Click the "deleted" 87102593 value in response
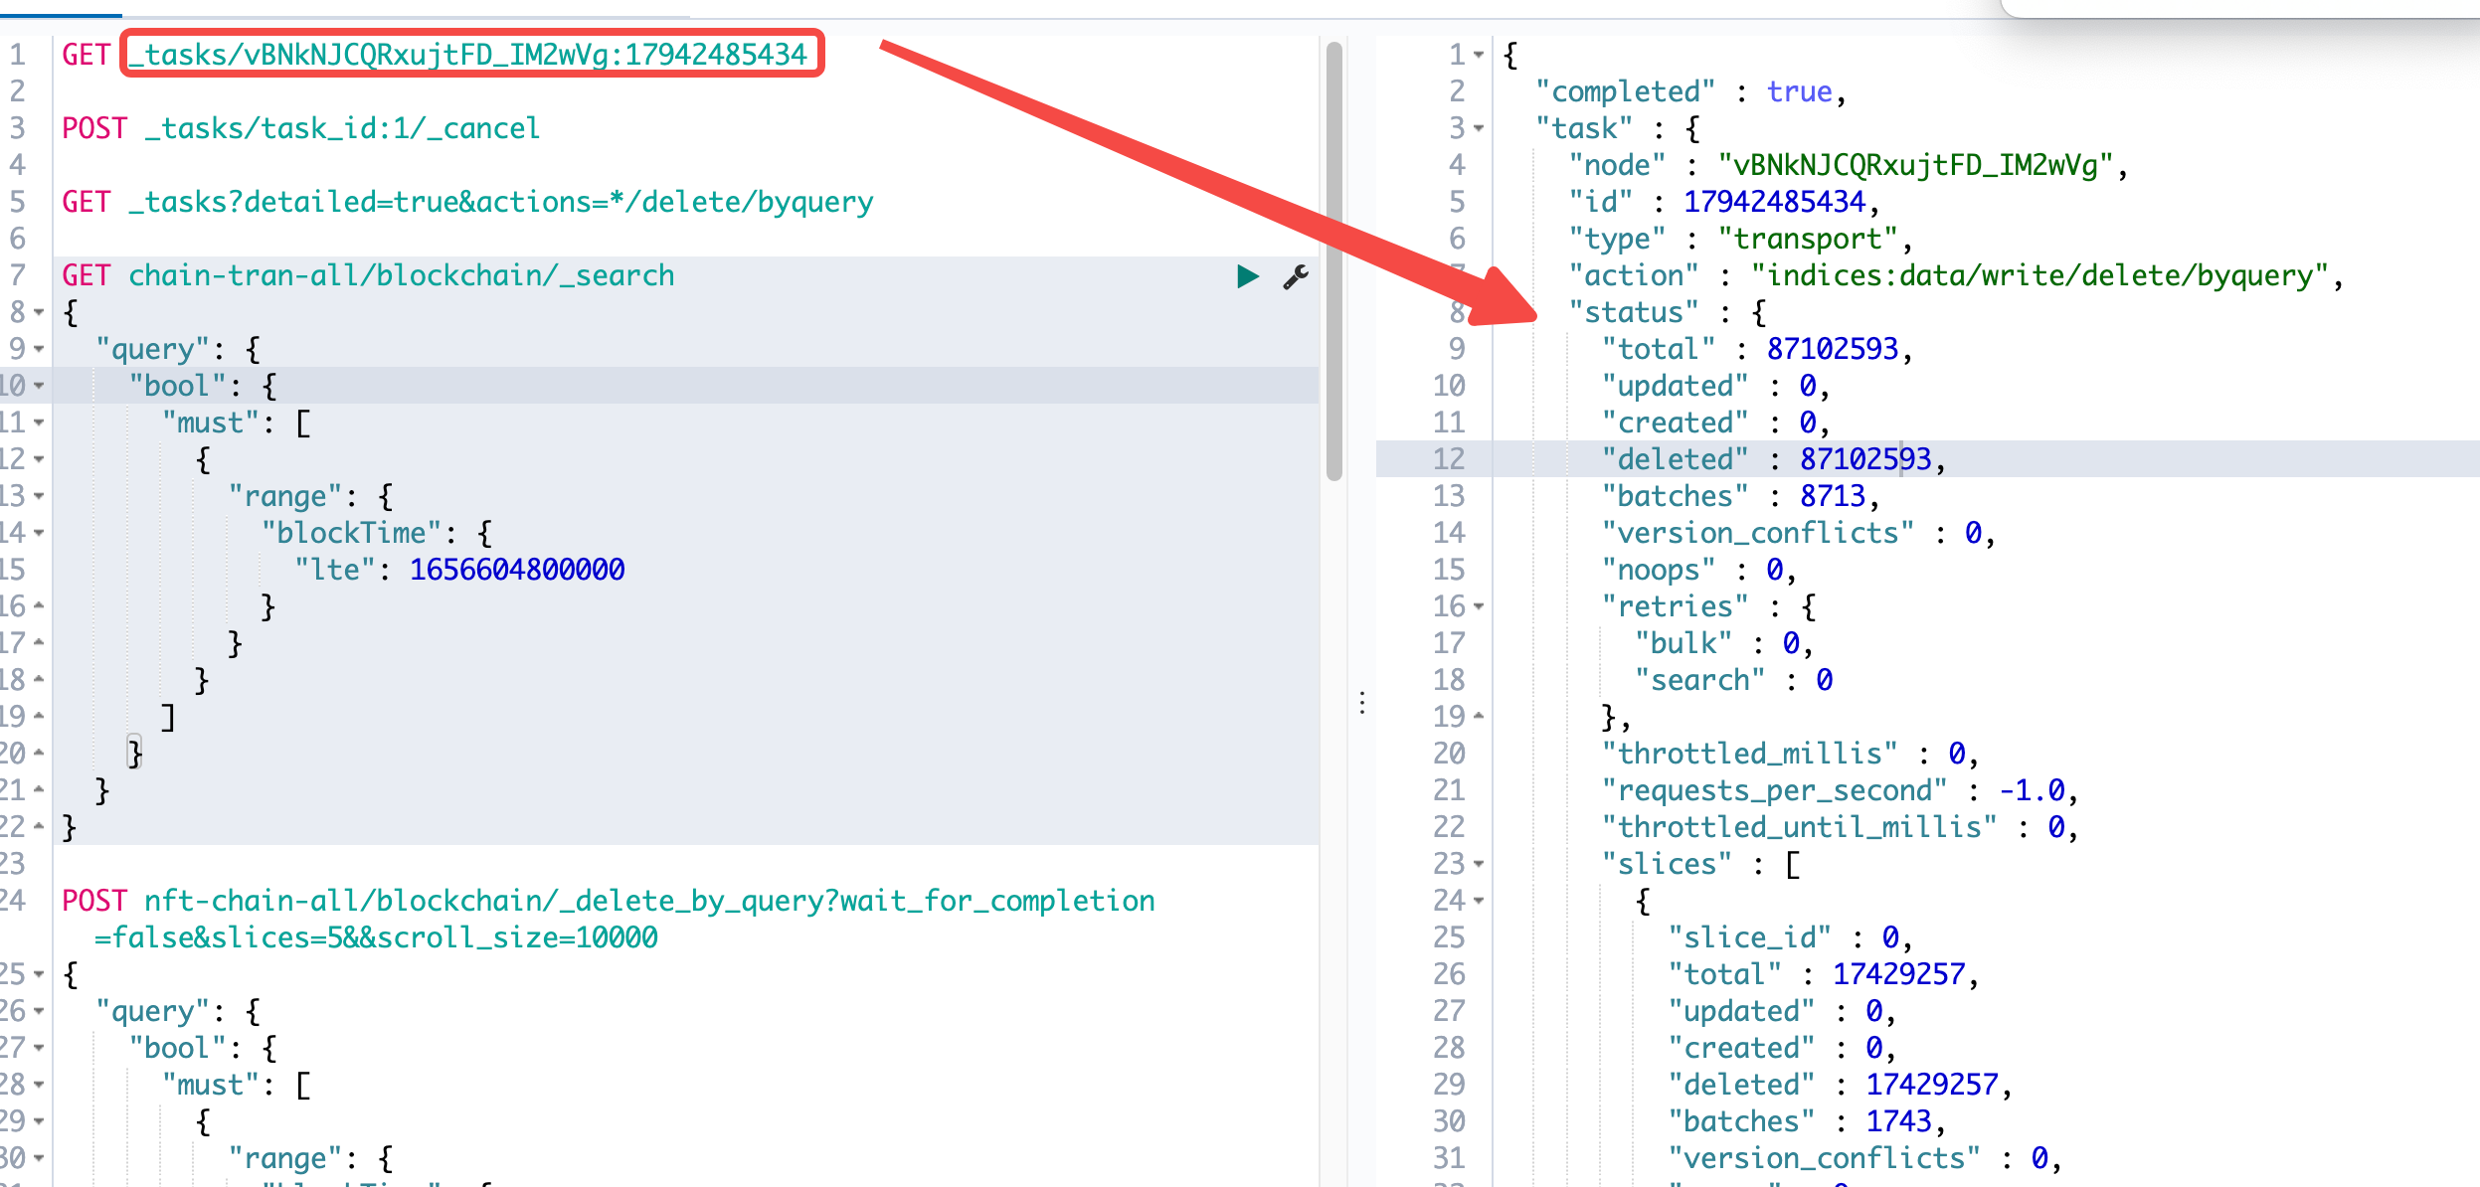Screen dimensions: 2480x1187 (1864, 459)
